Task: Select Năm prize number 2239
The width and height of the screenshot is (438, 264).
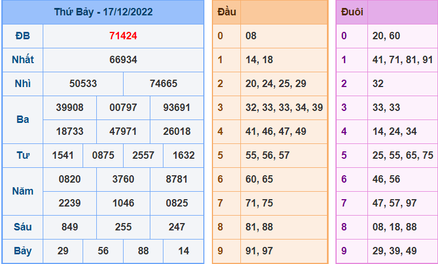Action: pyautogui.click(x=69, y=203)
